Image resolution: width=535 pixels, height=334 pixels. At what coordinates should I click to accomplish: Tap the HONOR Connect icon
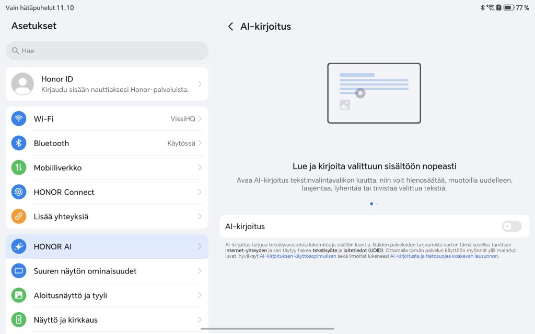(x=19, y=192)
